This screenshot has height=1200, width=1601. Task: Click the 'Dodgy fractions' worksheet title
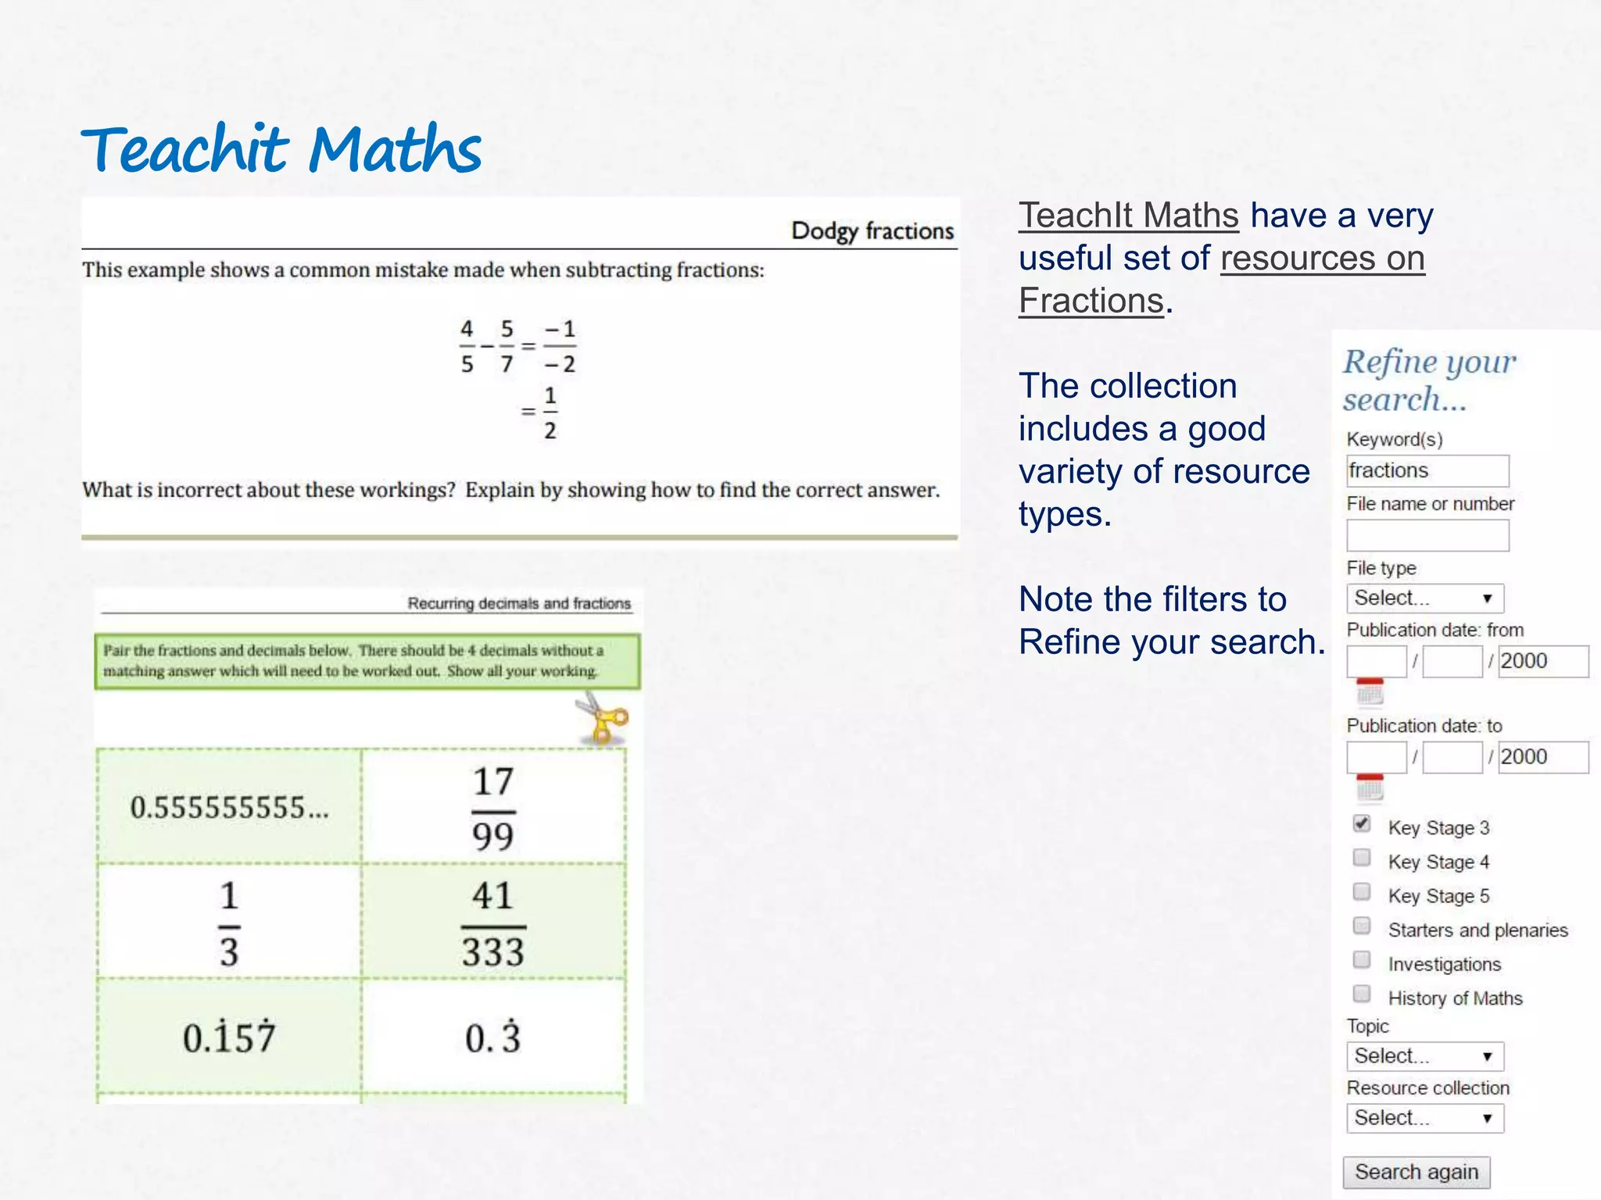872,231
